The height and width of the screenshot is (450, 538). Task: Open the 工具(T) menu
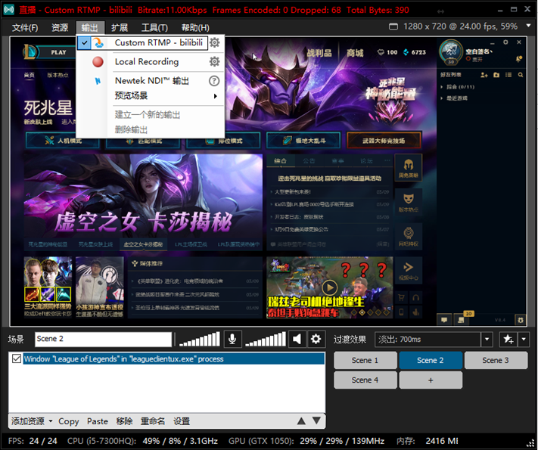(155, 27)
